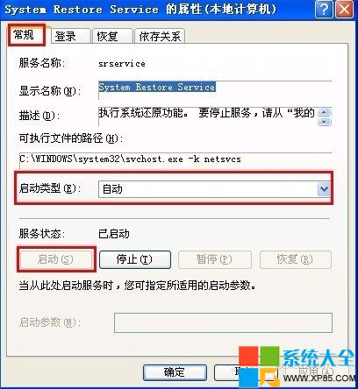This screenshot has height=389, width=358.
Task: Stop the service with 停止(T) button
Action: point(135,259)
